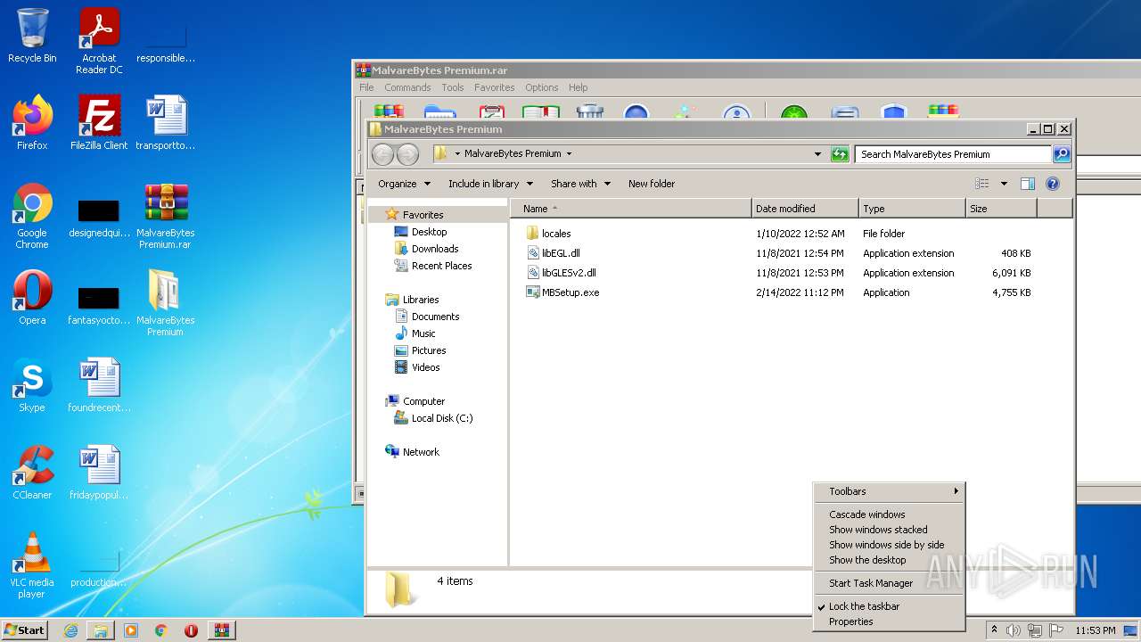Open Internet Explorer from taskbar
Screen dimensions: 1141x642
coord(70,630)
